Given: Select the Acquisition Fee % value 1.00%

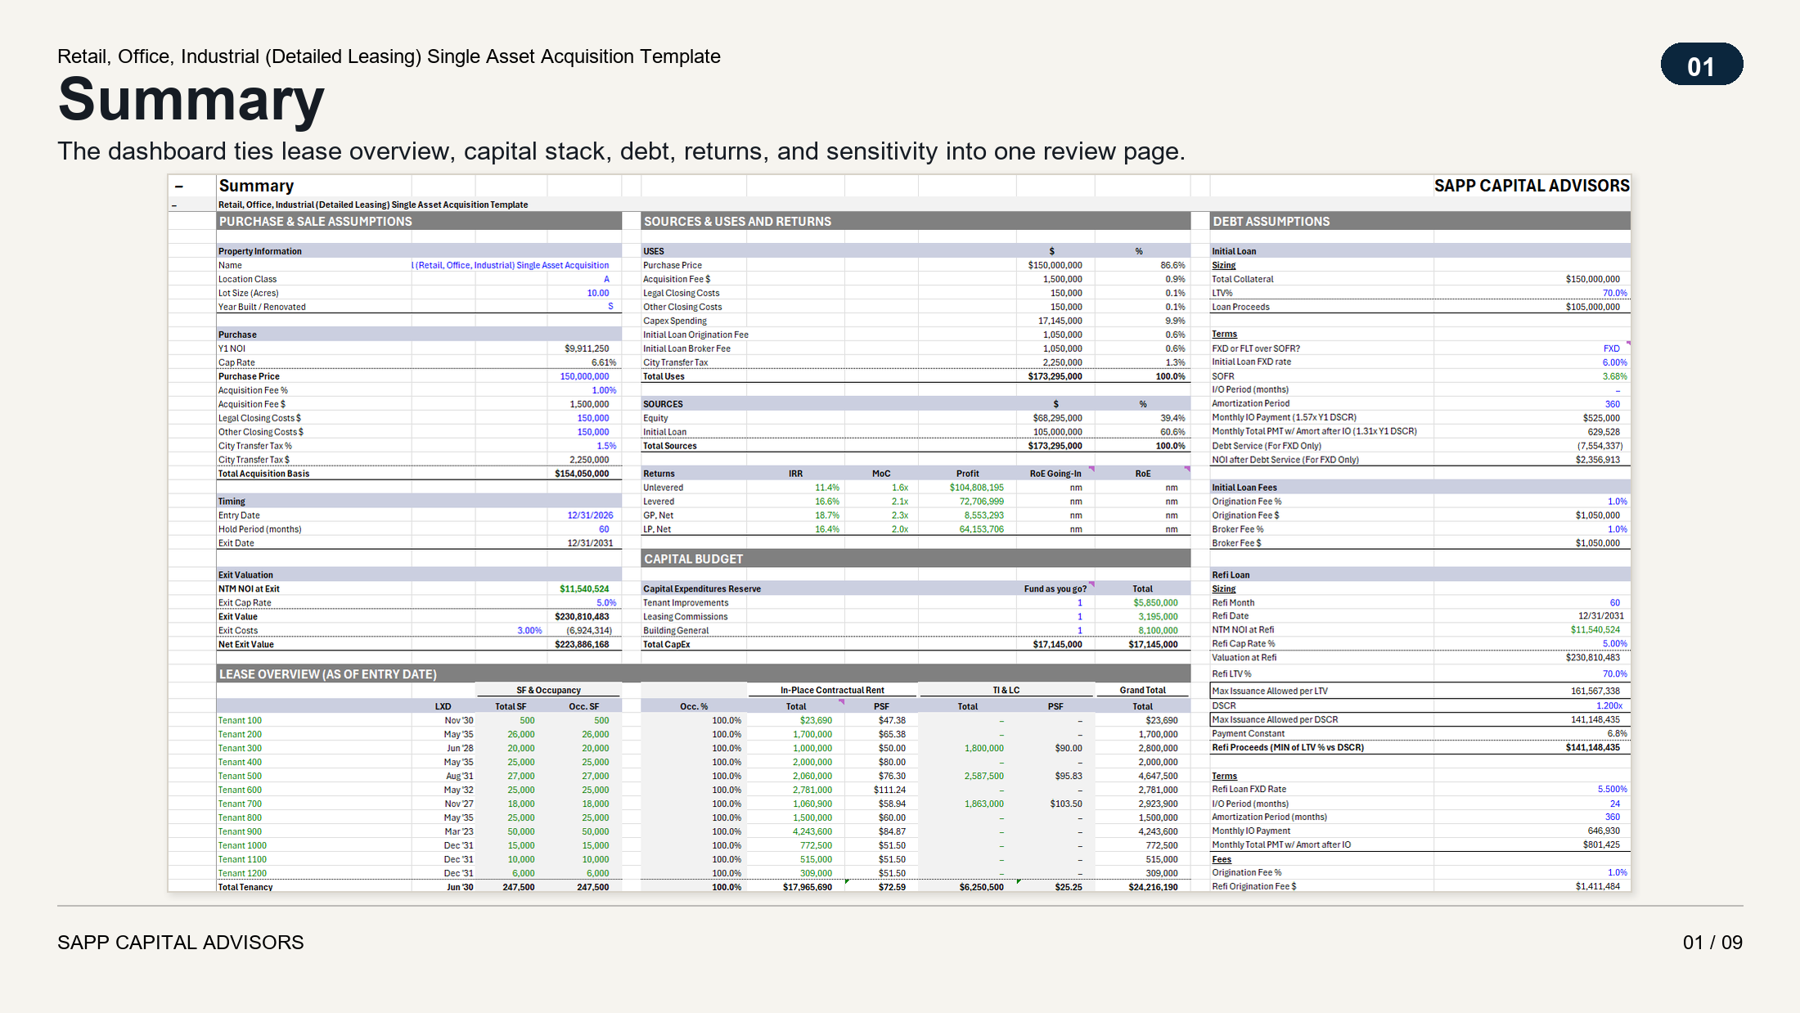Looking at the screenshot, I should (604, 390).
